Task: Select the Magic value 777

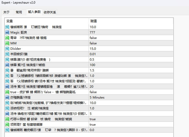Action: (x=131, y=33)
